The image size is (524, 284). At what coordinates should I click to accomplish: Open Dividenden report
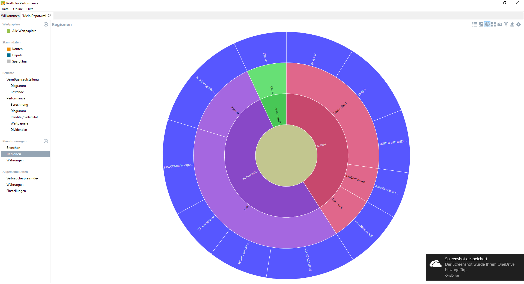19,130
